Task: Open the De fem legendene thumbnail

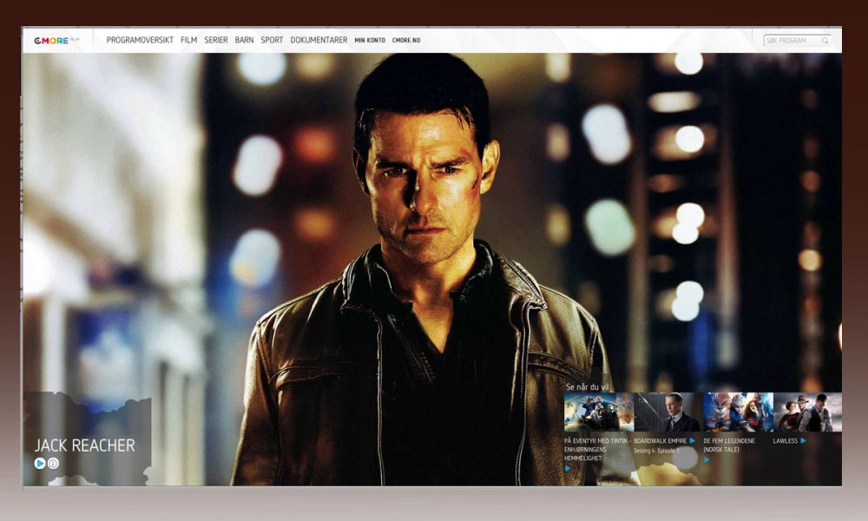Action: click(738, 412)
